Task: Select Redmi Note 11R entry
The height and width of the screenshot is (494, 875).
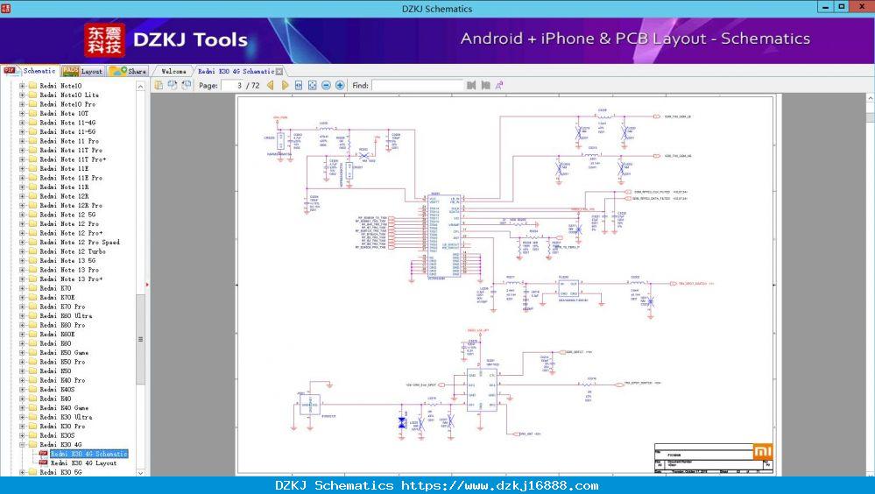Action: (64, 187)
